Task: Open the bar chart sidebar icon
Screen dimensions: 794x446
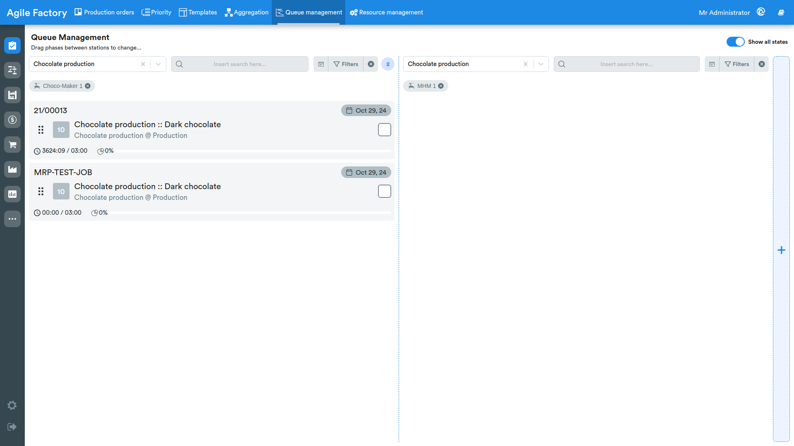Action: (12, 194)
